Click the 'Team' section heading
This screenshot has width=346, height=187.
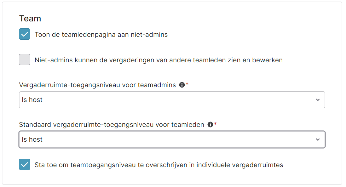tap(30, 19)
